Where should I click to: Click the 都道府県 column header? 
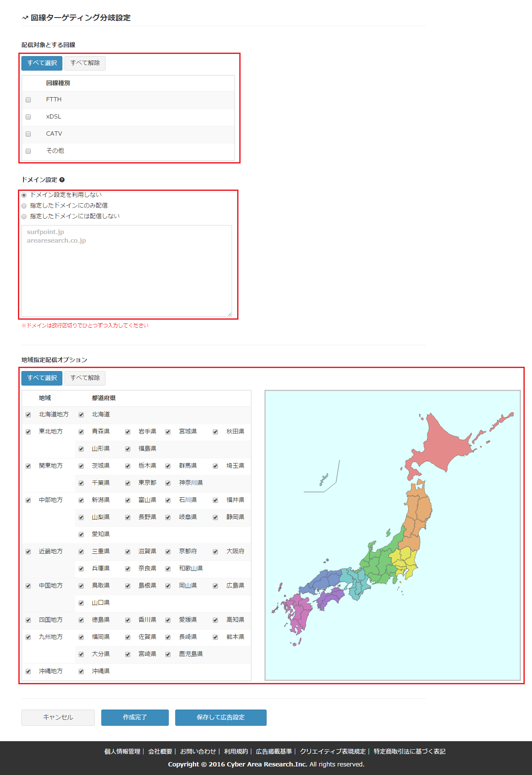104,398
